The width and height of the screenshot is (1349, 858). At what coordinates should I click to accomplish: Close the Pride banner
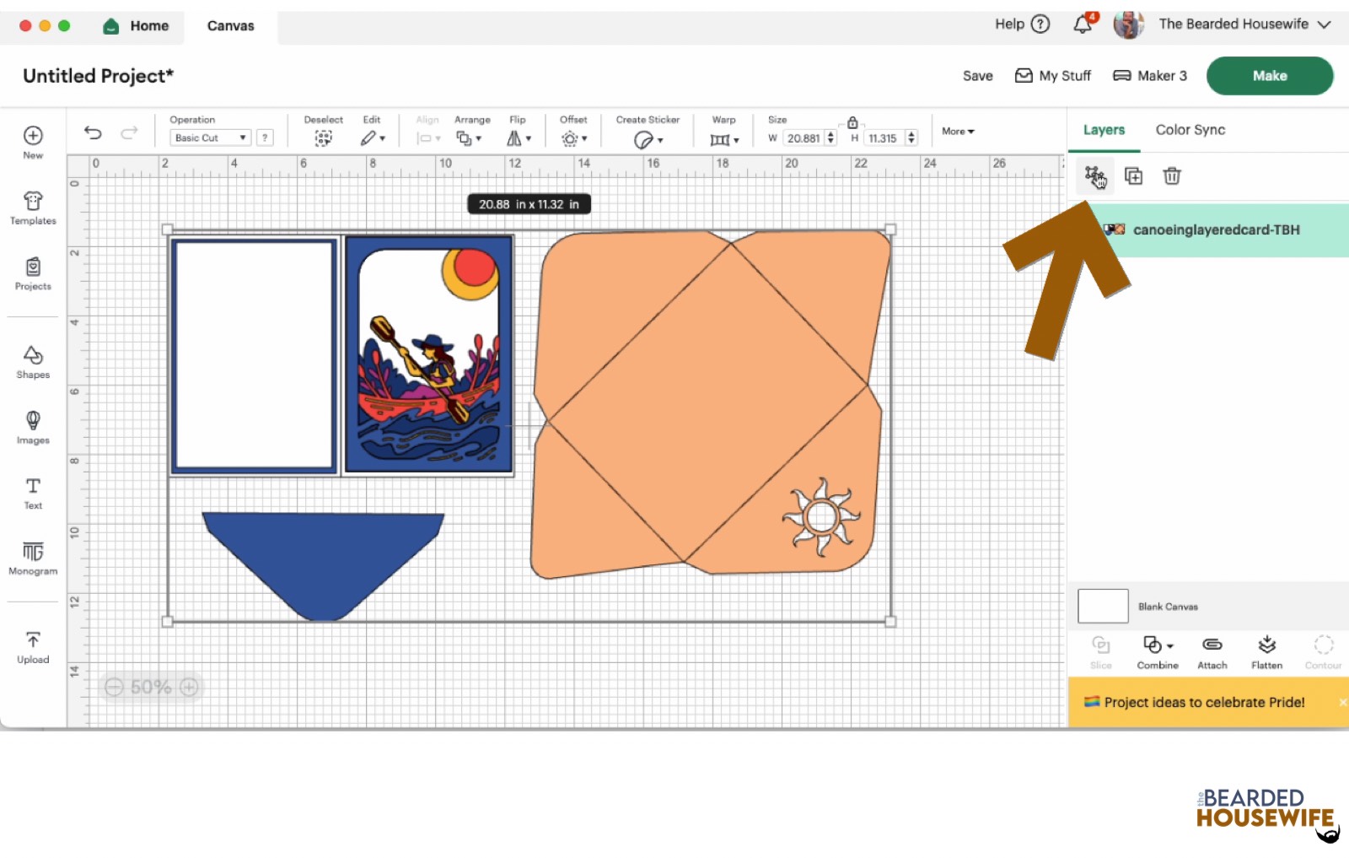click(x=1342, y=702)
